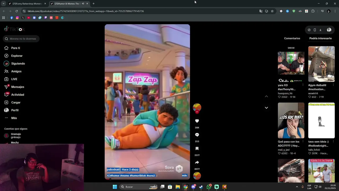Open spinning sound disc below share count
The height and width of the screenshot is (191, 339).
click(197, 176)
